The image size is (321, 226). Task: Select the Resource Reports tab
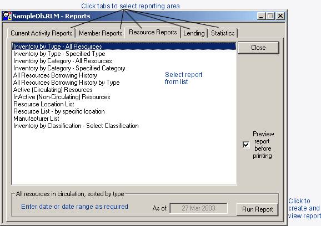pos(153,32)
